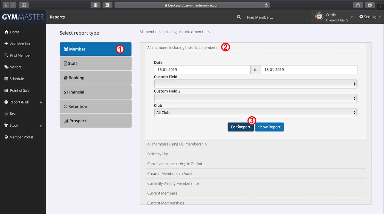Expand the Settings menu
Screen dimensions: 384x214
click(370, 17)
